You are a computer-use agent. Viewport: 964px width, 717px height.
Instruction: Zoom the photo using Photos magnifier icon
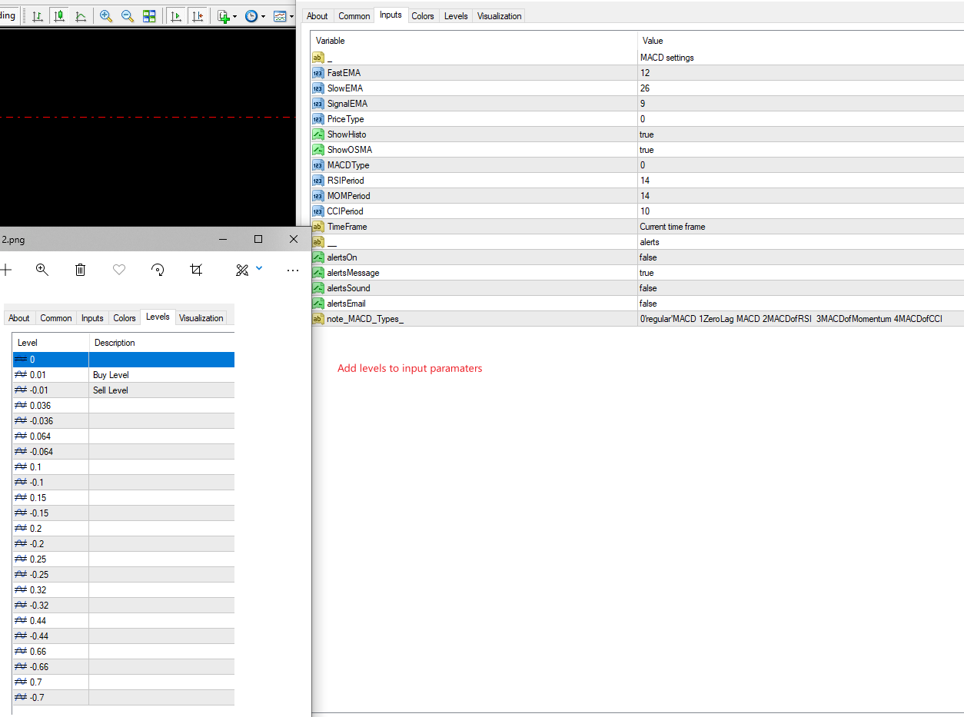click(42, 270)
